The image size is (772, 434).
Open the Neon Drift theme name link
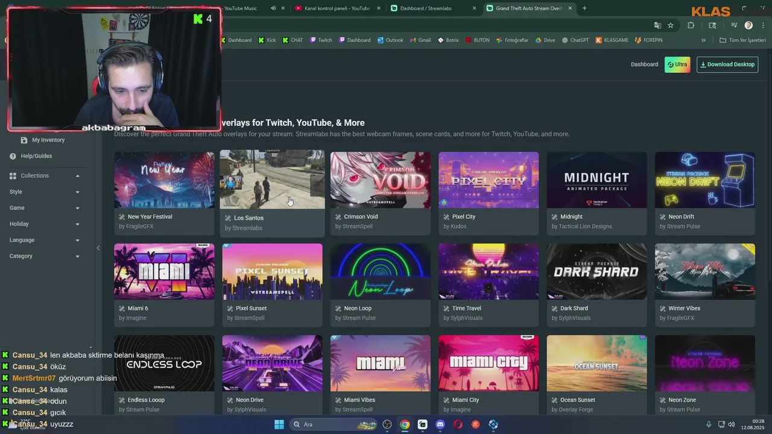(681, 216)
